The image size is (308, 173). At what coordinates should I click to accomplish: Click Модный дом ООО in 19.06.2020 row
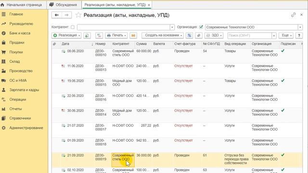[122, 83]
